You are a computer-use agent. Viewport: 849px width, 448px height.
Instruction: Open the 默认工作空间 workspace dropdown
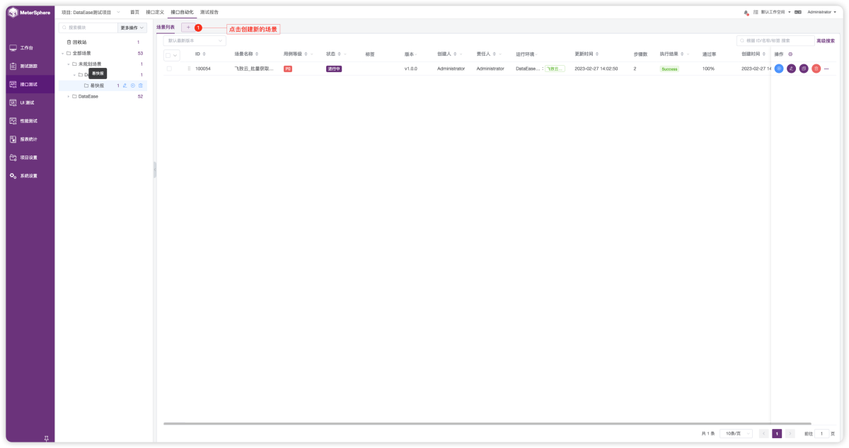click(x=775, y=12)
